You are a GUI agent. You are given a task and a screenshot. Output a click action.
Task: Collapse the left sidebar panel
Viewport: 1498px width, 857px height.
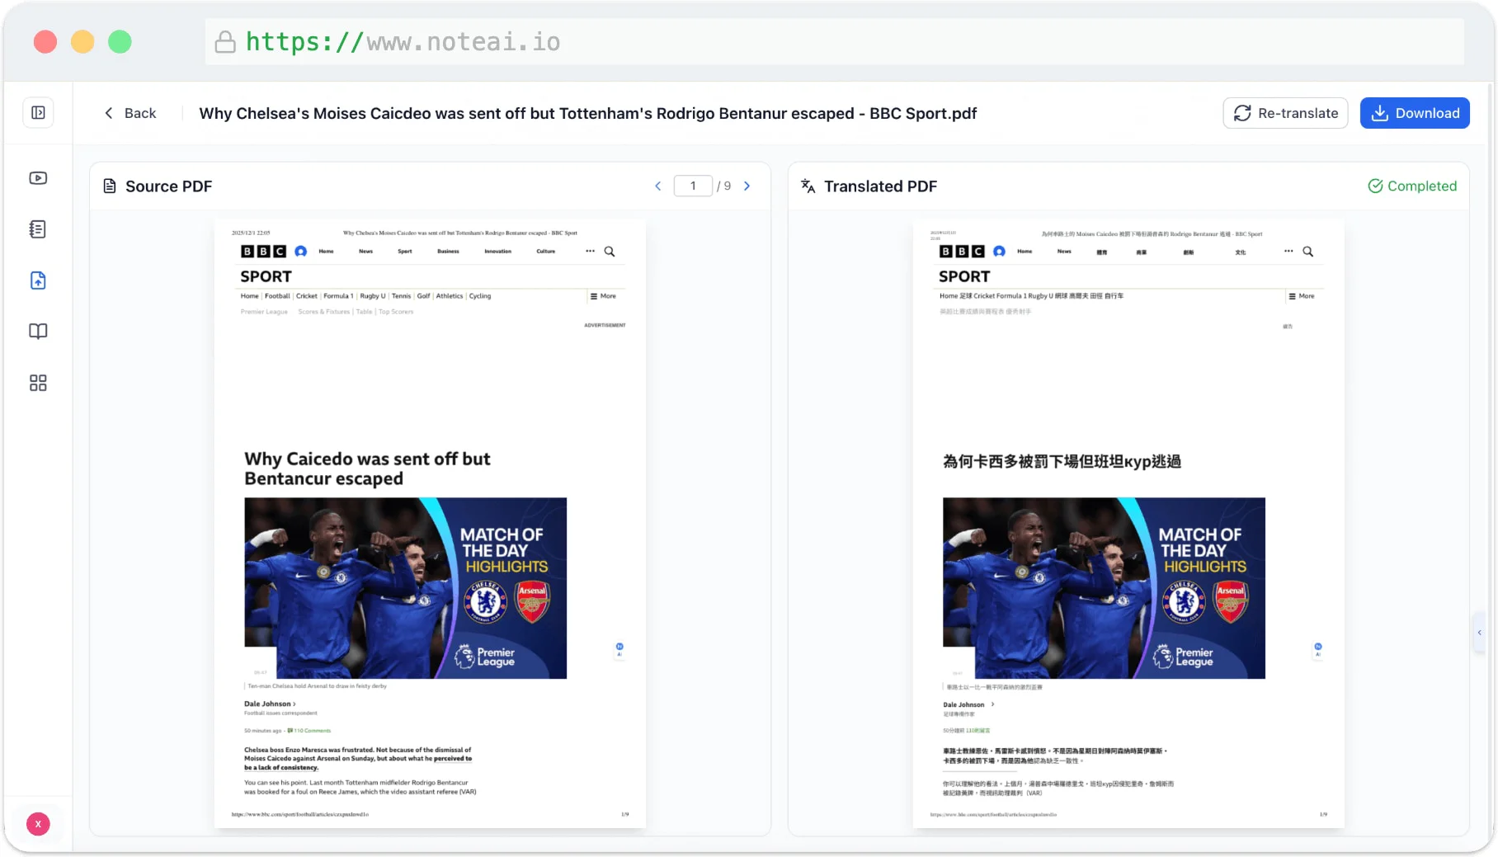[38, 112]
